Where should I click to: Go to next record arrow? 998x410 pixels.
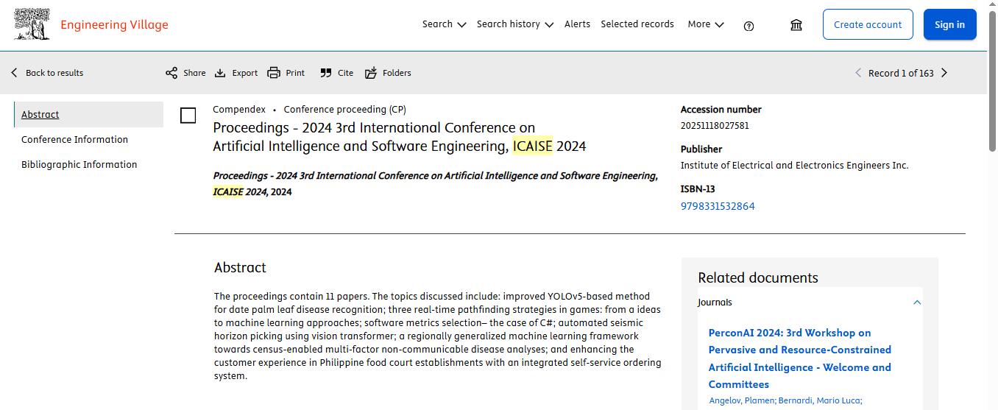point(944,73)
